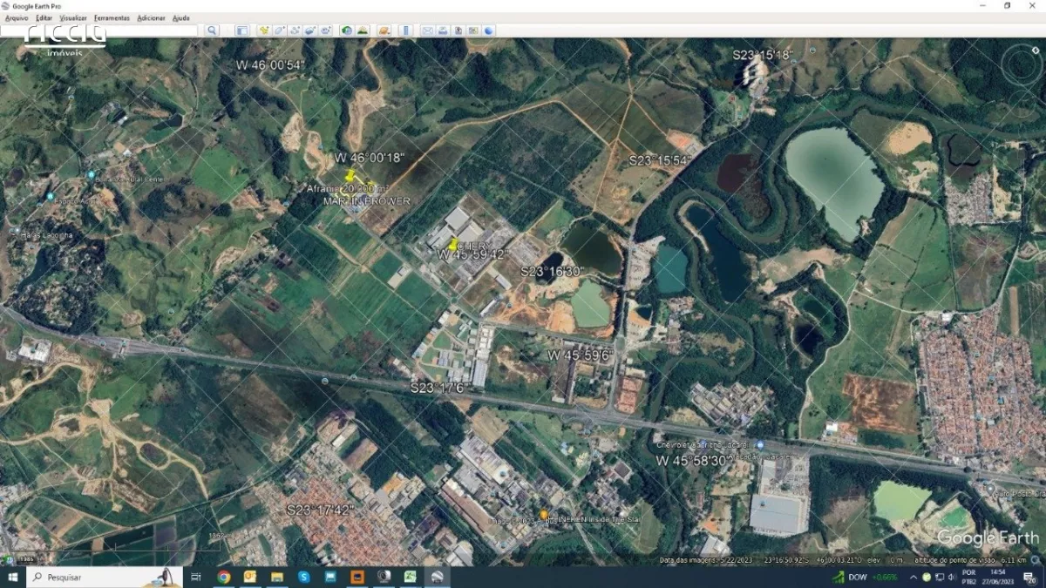This screenshot has height=588, width=1046.
Task: Open the Print toolbar icon
Action: 443,30
